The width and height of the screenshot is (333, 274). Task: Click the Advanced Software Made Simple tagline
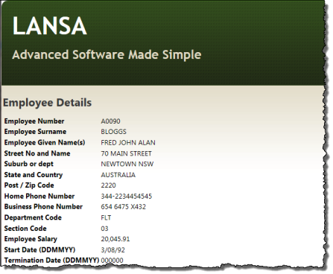click(107, 55)
